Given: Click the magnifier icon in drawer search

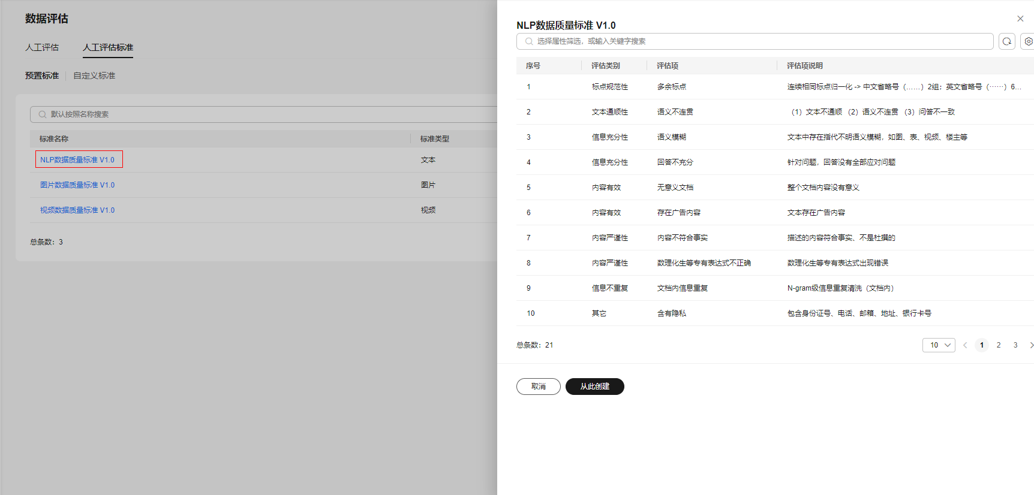Looking at the screenshot, I should (529, 41).
